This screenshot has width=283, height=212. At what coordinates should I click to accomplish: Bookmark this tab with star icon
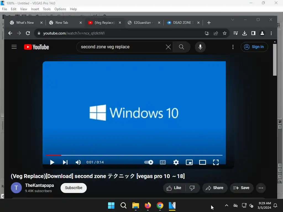[224, 33]
